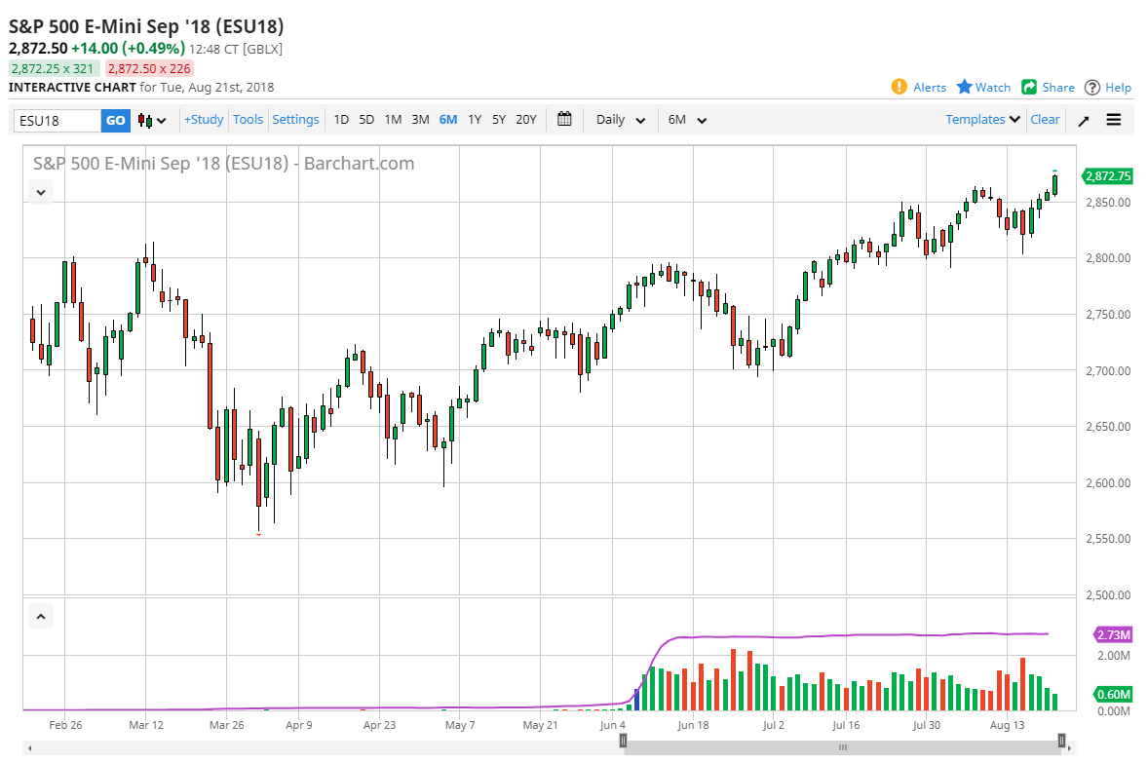Open the hamburger menu icon
This screenshot has height=763, width=1148.
point(1114,120)
